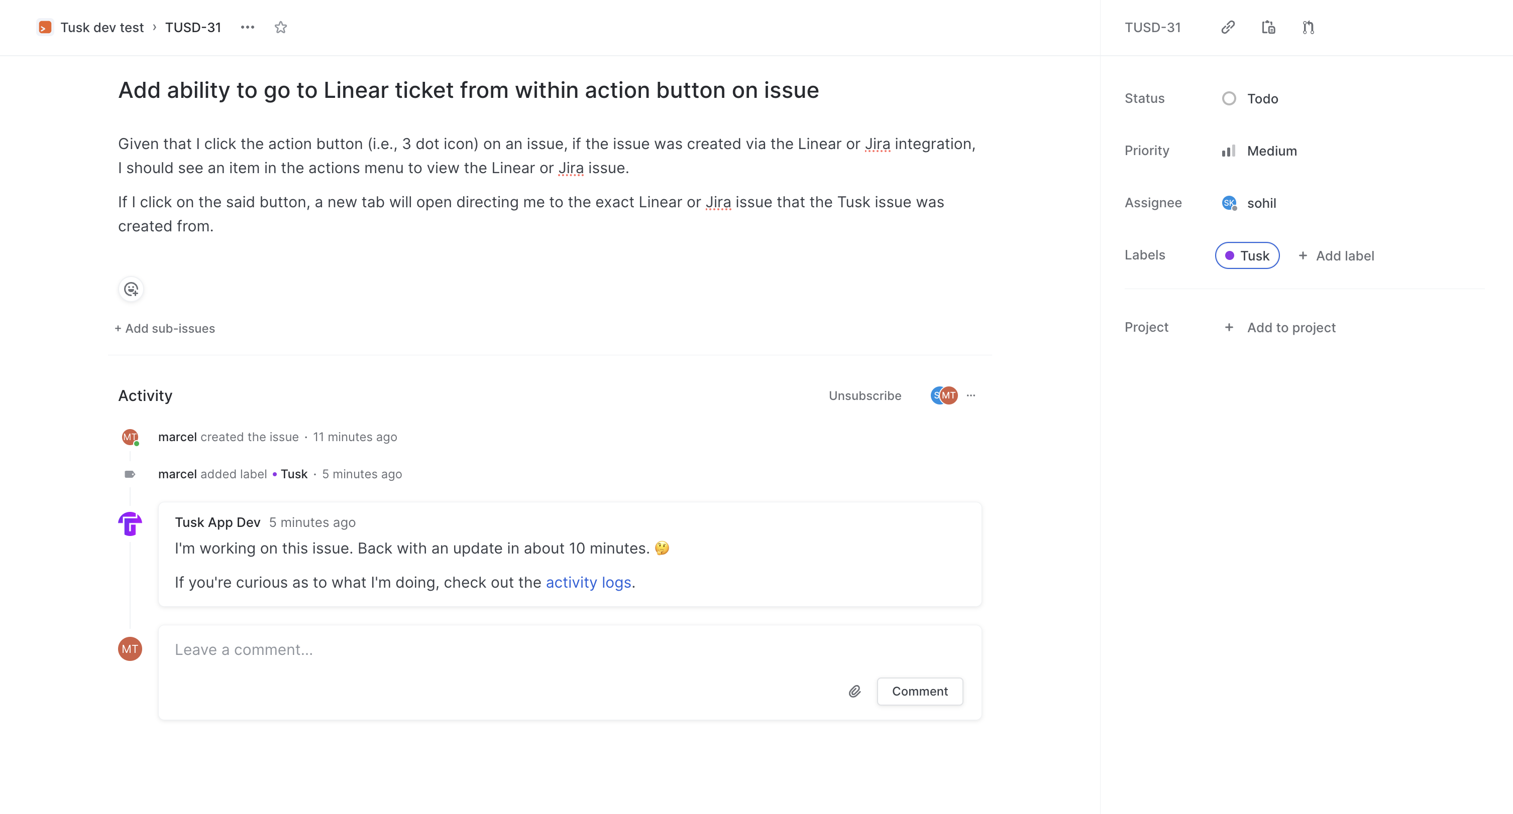The image size is (1513, 814).
Task: Submit with the Comment button
Action: point(920,692)
